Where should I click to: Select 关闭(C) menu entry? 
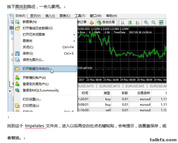[x=45, y=47]
